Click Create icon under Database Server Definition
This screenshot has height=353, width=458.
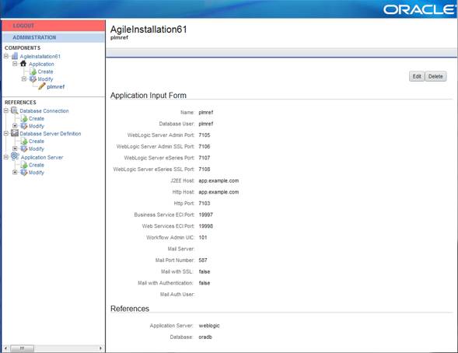24,142
